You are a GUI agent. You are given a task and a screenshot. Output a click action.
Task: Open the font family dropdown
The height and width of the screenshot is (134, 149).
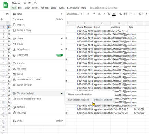coord(74,14)
